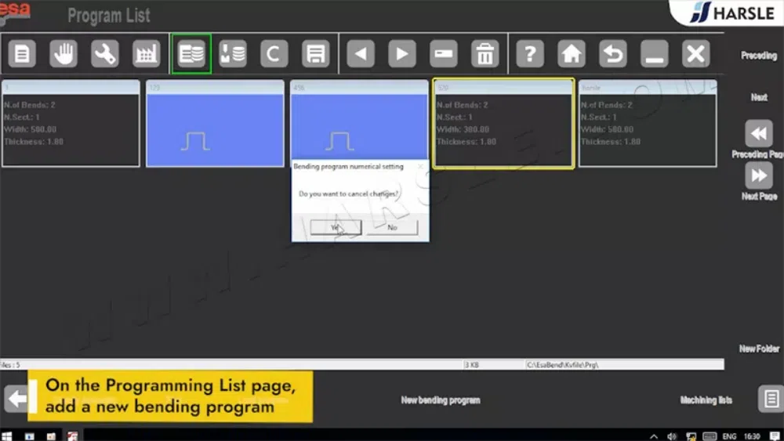Click the Preceding side button
The image size is (784, 441).
[758, 56]
